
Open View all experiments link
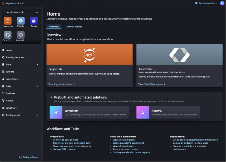pyautogui.click(x=123, y=146)
